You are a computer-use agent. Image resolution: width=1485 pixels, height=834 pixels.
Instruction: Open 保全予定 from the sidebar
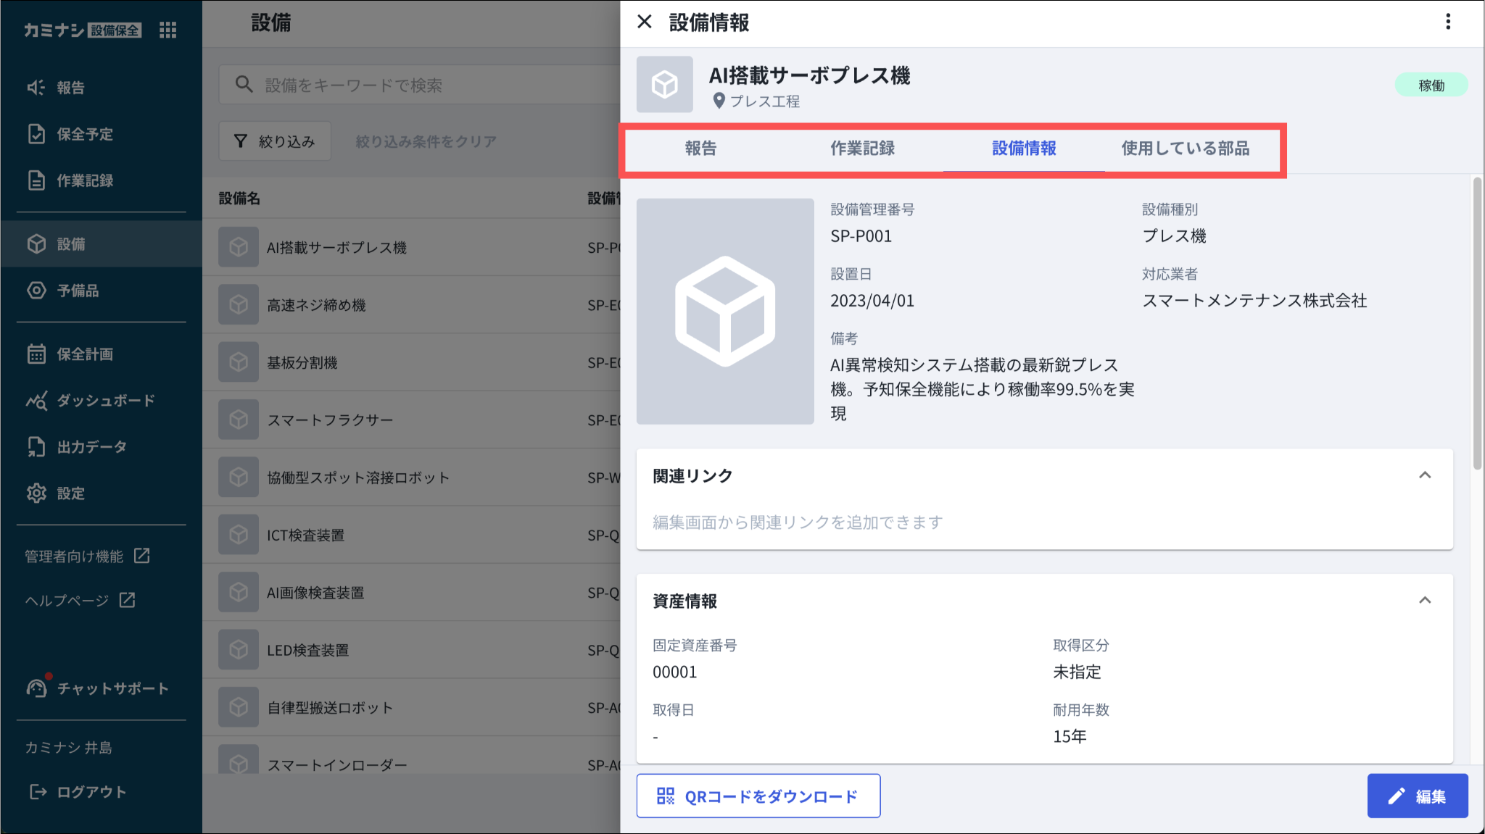(84, 134)
